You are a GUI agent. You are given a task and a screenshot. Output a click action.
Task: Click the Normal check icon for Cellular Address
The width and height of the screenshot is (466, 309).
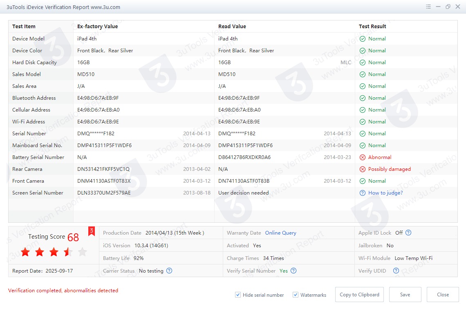click(363, 110)
